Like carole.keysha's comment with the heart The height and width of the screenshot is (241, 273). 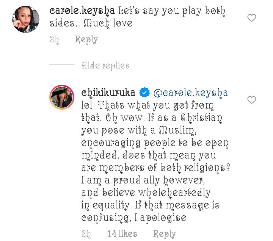pyautogui.click(x=252, y=18)
